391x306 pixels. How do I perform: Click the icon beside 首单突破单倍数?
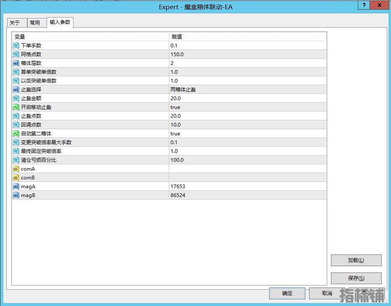click(x=16, y=72)
